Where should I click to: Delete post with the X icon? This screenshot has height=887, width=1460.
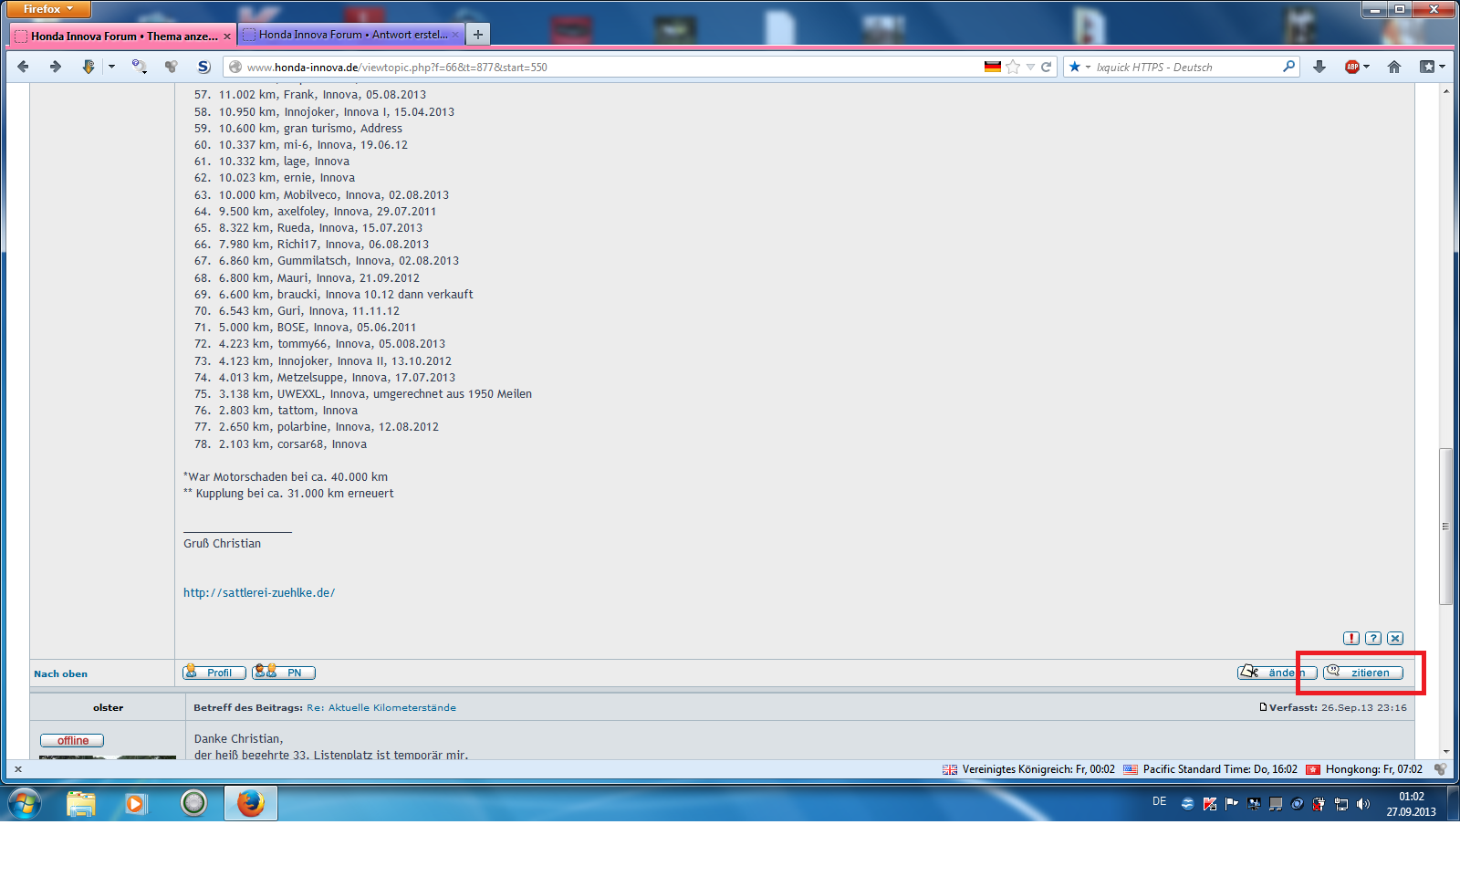(x=1395, y=638)
